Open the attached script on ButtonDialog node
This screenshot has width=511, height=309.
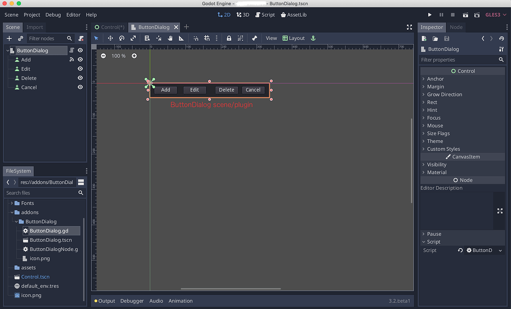pos(72,50)
